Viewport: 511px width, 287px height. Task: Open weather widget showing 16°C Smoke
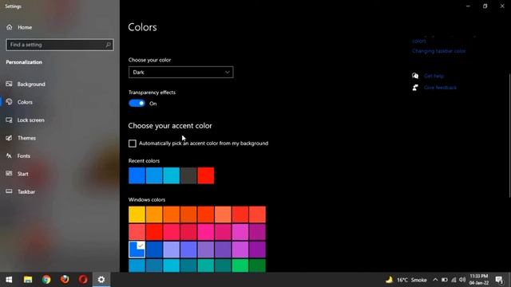click(406, 280)
